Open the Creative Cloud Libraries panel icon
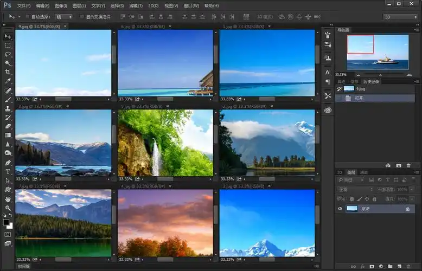 [328, 110]
